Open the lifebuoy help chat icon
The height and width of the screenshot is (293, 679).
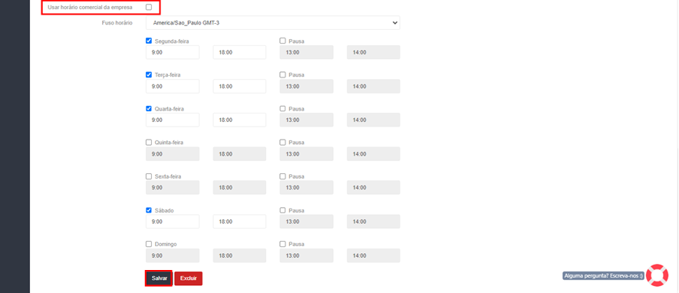click(657, 275)
